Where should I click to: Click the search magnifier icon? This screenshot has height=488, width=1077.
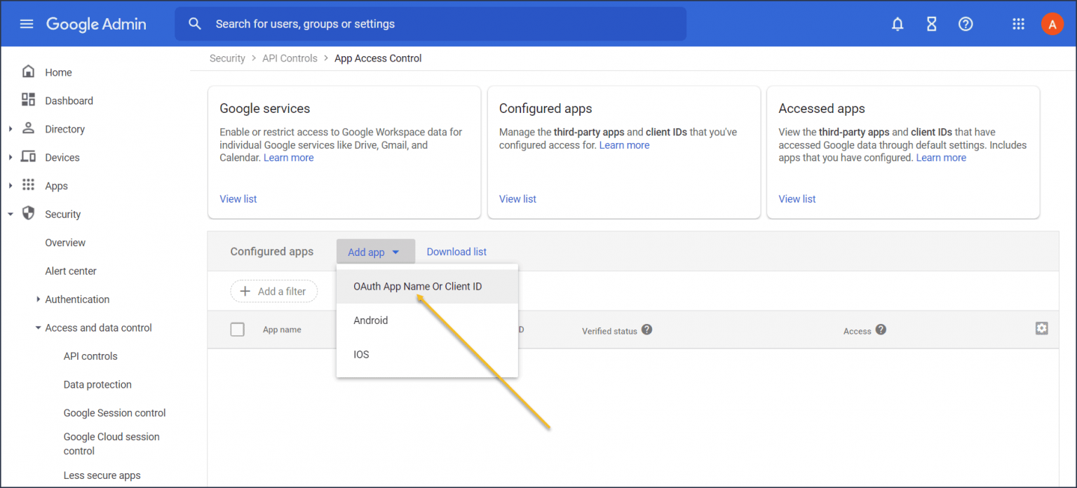coord(195,24)
